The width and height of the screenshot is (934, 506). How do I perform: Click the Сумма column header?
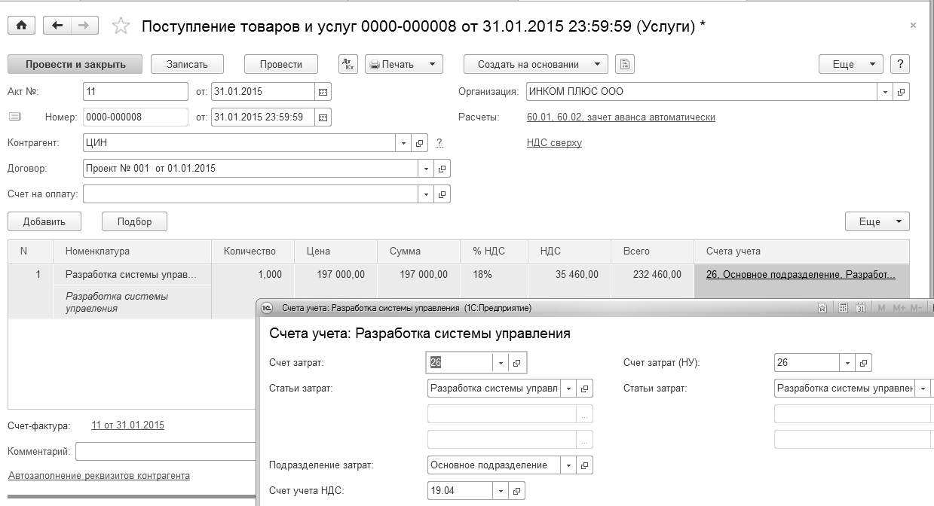coord(419,251)
